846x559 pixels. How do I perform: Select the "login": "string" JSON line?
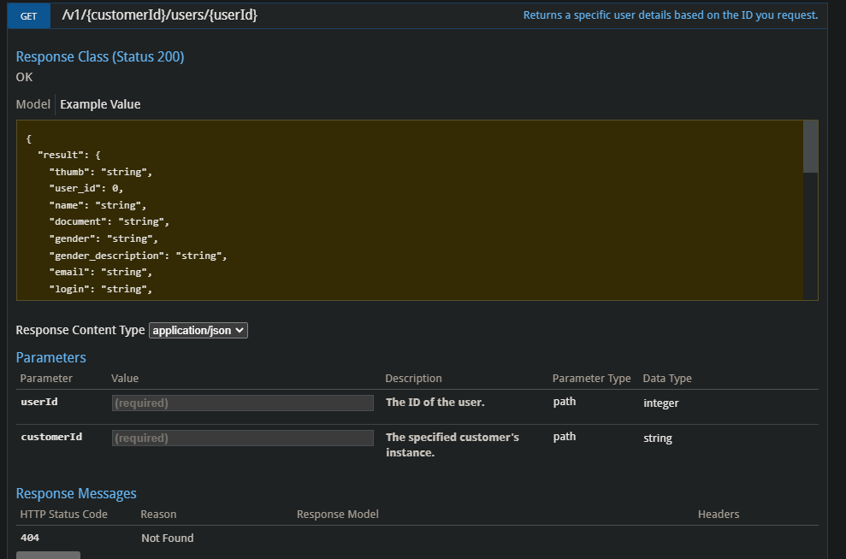click(100, 289)
